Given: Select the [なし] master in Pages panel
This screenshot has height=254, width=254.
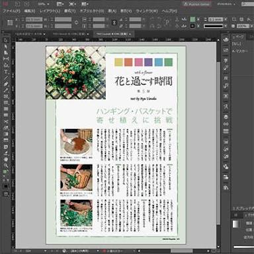Looking at the screenshot, I should pyautogui.click(x=236, y=44).
